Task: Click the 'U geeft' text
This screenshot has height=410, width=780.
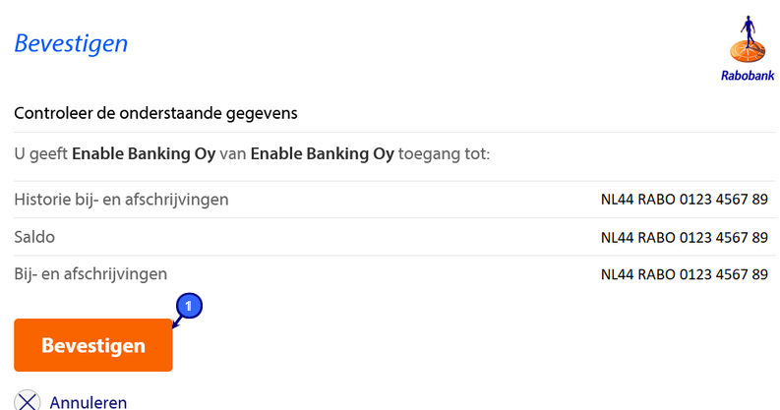Action: point(40,153)
